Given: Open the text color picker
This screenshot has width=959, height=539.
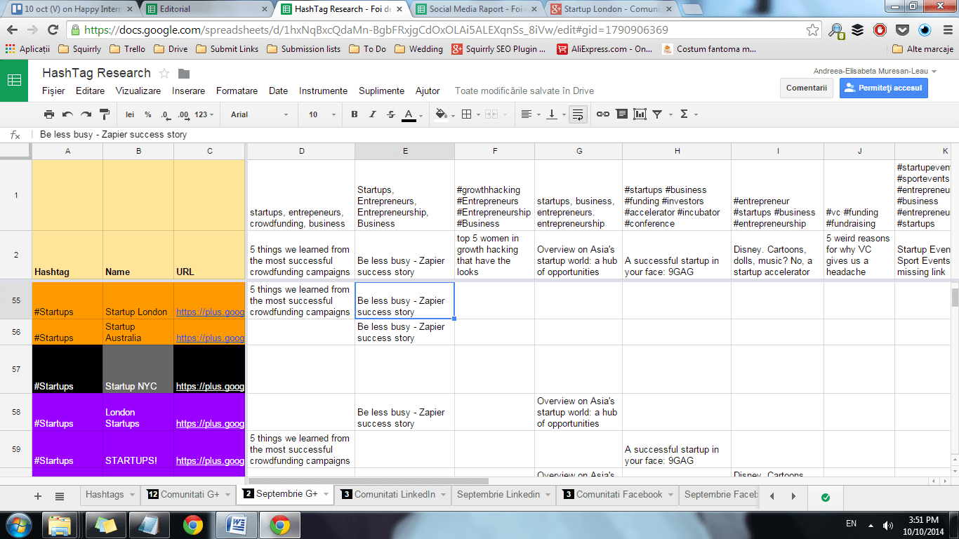Looking at the screenshot, I should 412,114.
